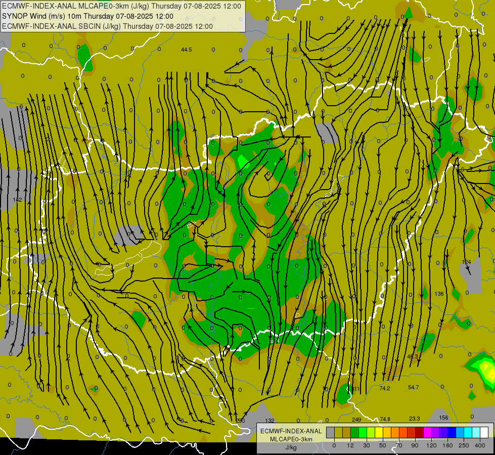Click the SYNOP Wind 10m title line

(x=87, y=16)
